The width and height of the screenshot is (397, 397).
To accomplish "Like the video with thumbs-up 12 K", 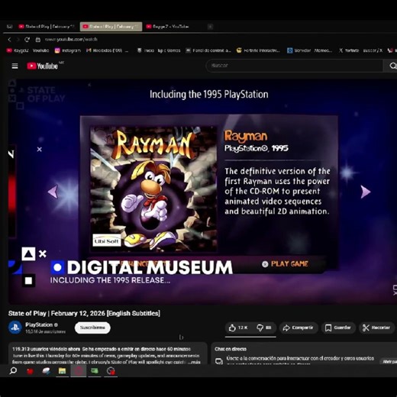I will click(238, 328).
